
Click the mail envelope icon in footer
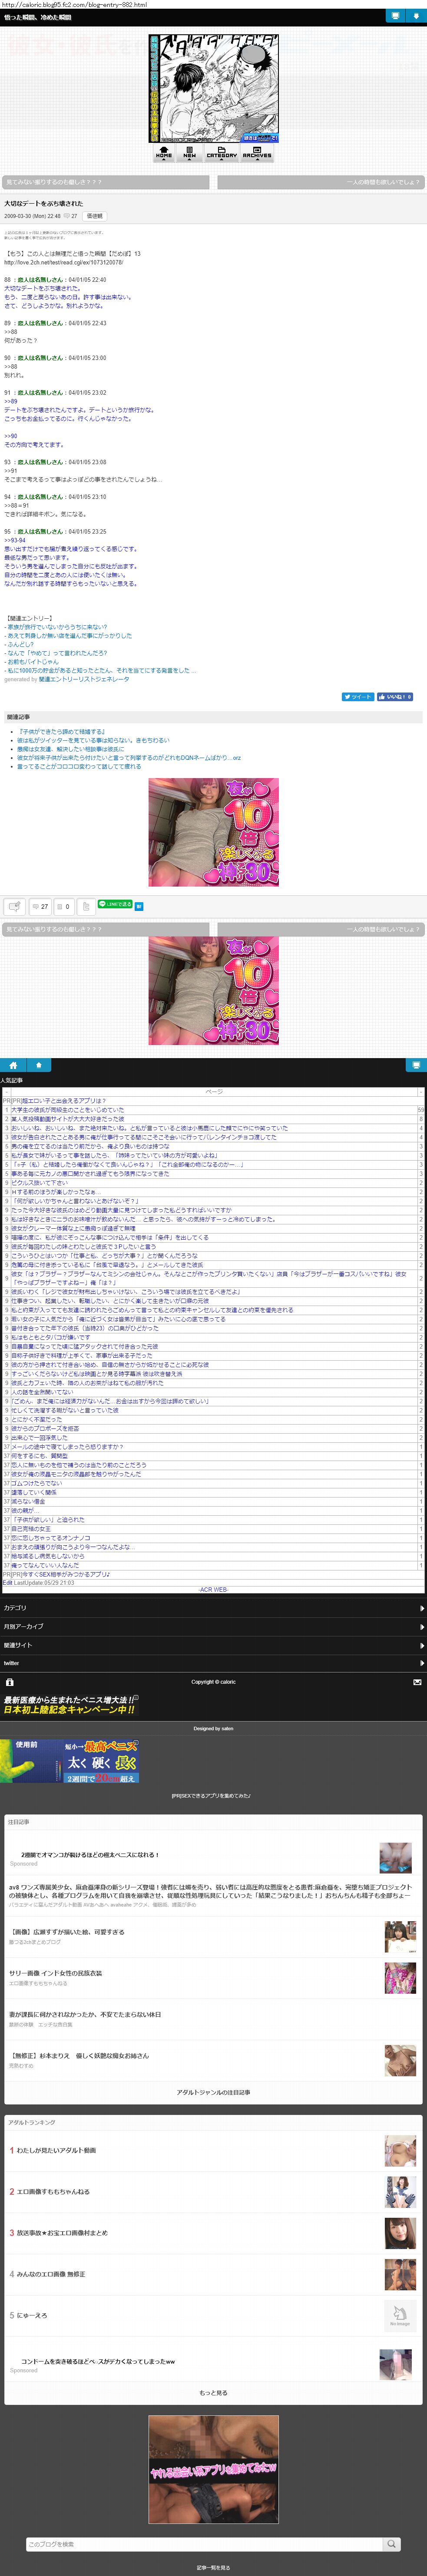click(x=417, y=1682)
